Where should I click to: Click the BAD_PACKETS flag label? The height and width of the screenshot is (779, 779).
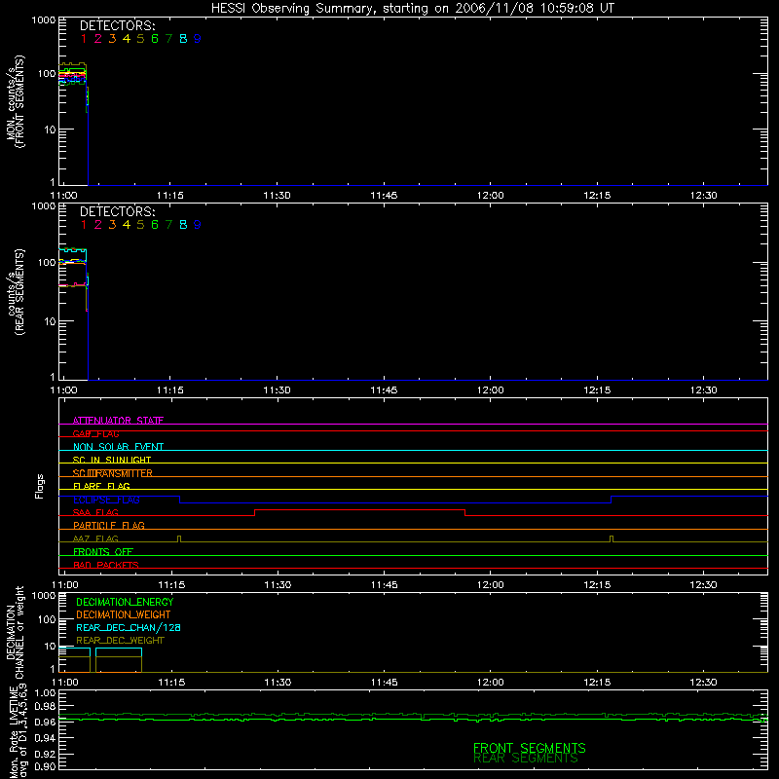coord(106,565)
